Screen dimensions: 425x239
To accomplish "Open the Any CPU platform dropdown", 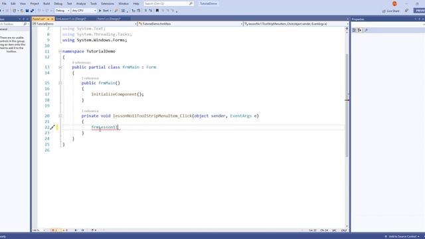I will [x=84, y=11].
